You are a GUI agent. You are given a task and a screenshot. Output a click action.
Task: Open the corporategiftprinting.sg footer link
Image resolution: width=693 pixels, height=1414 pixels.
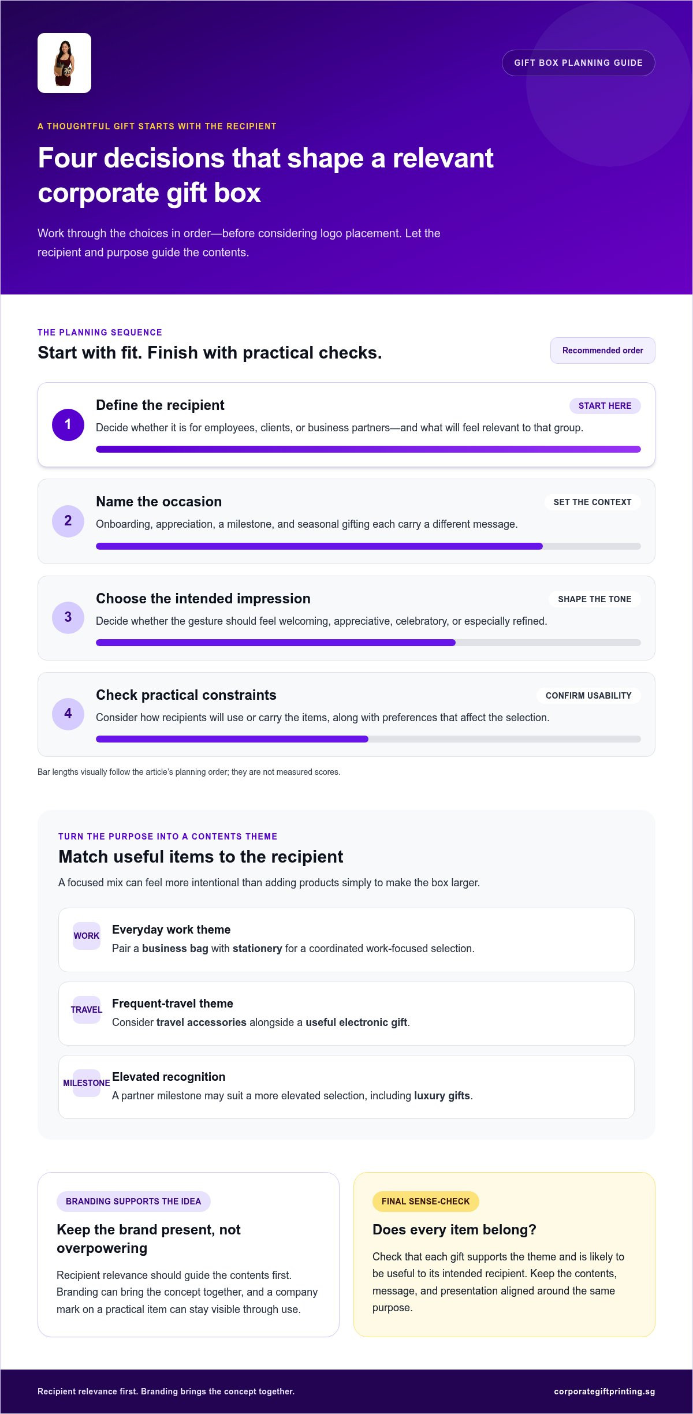[604, 1391]
